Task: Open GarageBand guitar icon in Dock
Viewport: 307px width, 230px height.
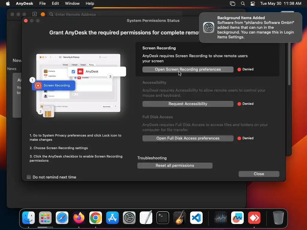Action: tap(180, 218)
